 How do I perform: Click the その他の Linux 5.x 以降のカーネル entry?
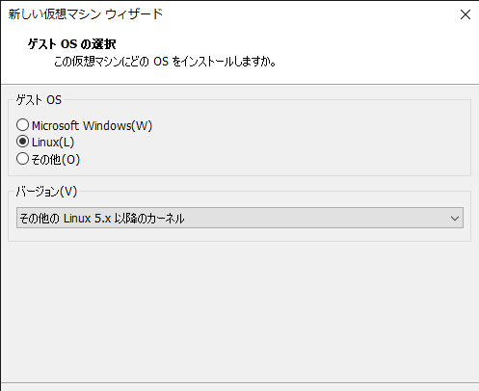point(102,219)
